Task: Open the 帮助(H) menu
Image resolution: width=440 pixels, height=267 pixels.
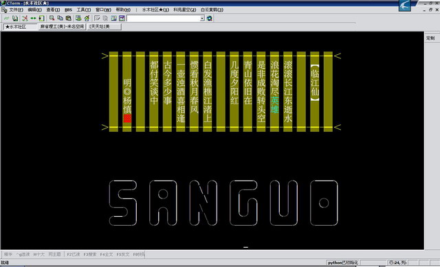Action: [x=123, y=10]
